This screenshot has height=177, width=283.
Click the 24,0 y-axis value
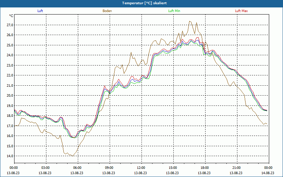click(10, 55)
